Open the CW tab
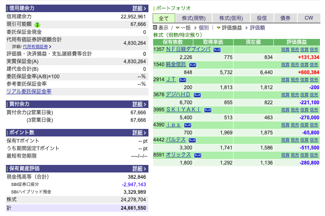325x216 pixels. pyautogui.click(x=309, y=18)
